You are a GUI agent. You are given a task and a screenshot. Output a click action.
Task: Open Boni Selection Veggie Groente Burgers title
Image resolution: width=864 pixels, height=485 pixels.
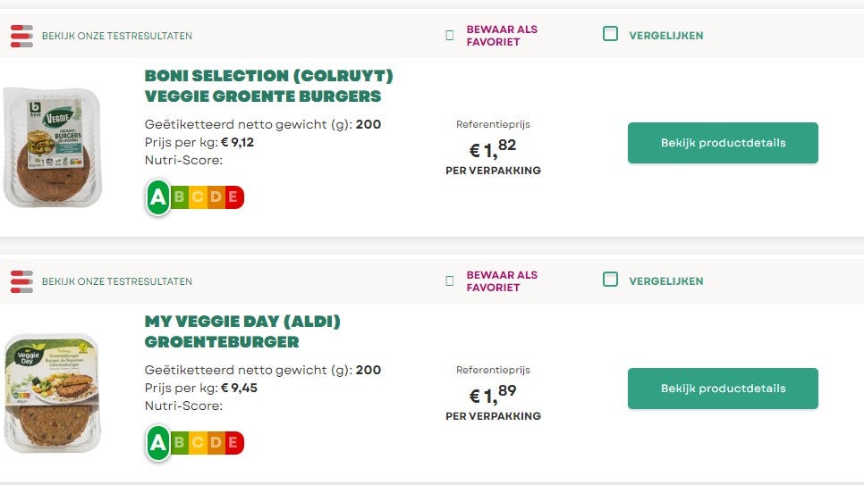tap(268, 86)
